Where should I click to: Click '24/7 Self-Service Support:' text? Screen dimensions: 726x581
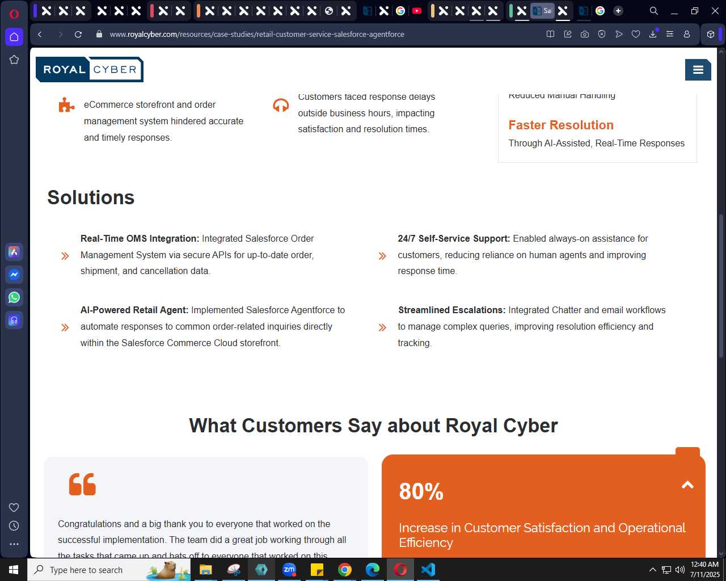454,239
